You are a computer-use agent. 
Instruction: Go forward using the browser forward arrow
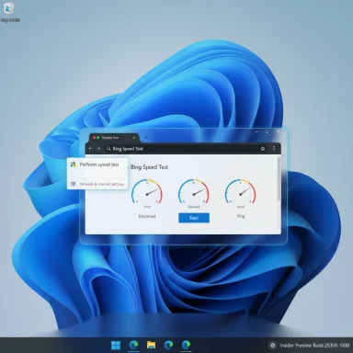pos(98,149)
